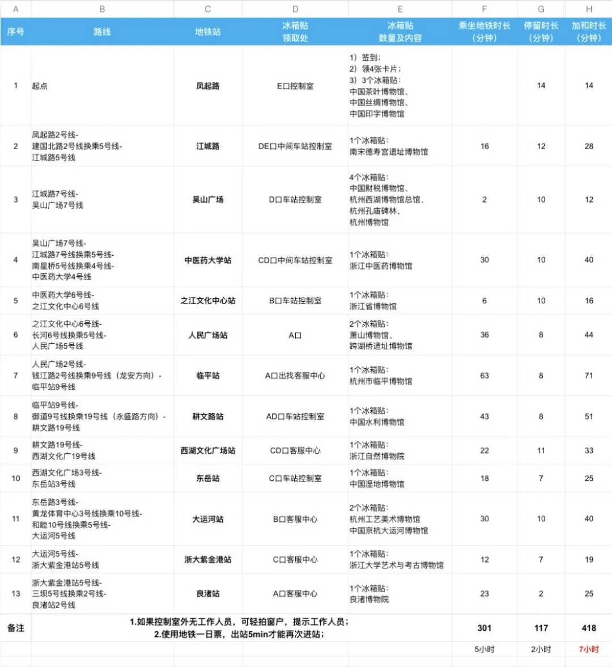Select the total 301 minutes cell
This screenshot has width=612, height=667.
coord(484,628)
